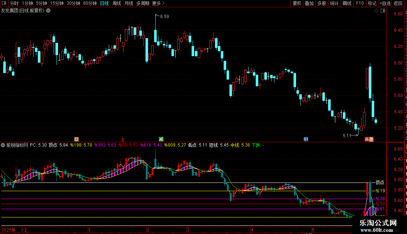Activate the 画线 drawing tools
The width and height of the screenshot is (407, 234).
[x=347, y=3]
